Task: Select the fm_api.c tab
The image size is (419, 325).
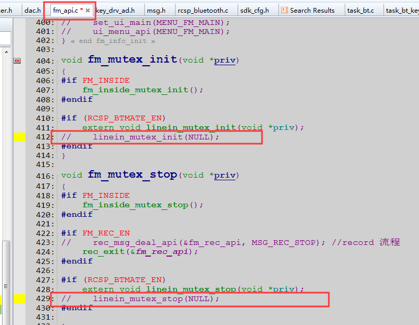Action: pos(65,11)
